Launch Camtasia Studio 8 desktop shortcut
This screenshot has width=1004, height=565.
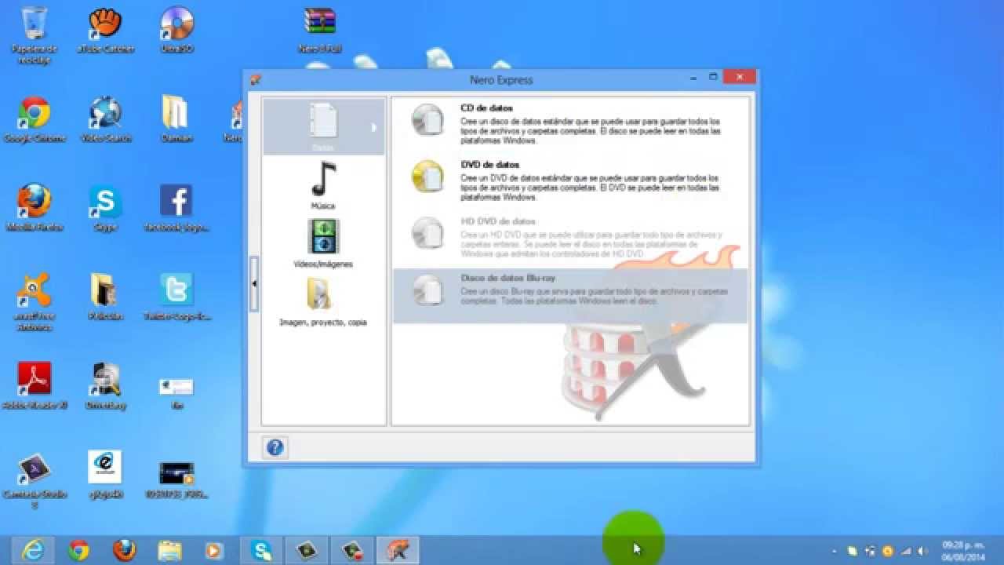34,481
